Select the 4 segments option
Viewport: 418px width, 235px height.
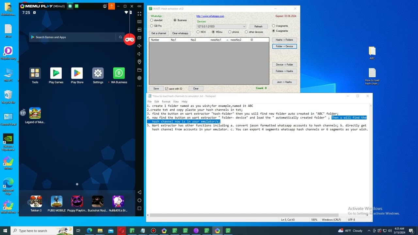point(280,26)
